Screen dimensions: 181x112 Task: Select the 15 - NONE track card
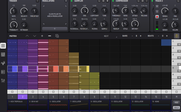pyautogui.click(x=161, y=105)
